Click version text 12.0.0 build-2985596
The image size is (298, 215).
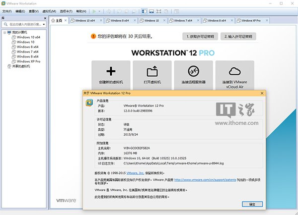[138, 111]
